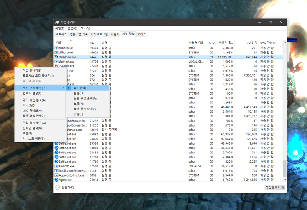This screenshot has height=210, width=307.
Task: Click the AggregatorHost.exe process icon
Action: (x=56, y=175)
